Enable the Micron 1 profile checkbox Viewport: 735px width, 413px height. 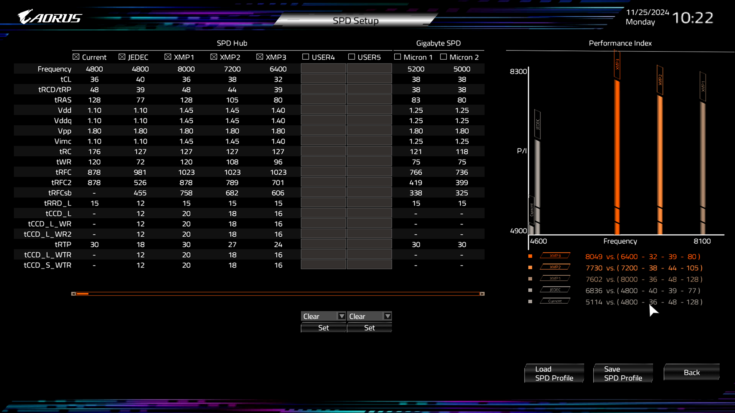(398, 57)
